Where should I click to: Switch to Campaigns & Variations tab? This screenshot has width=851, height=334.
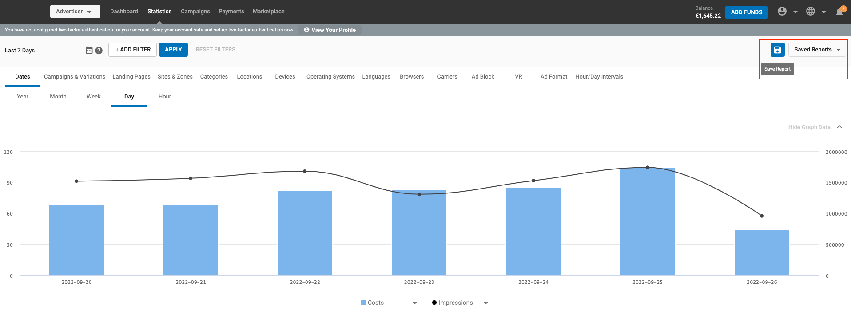pos(75,77)
